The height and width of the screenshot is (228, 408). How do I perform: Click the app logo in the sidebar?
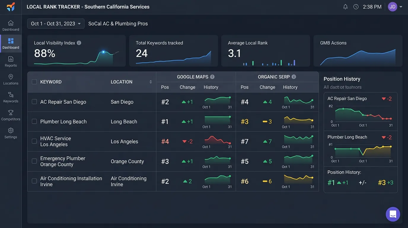click(x=11, y=7)
